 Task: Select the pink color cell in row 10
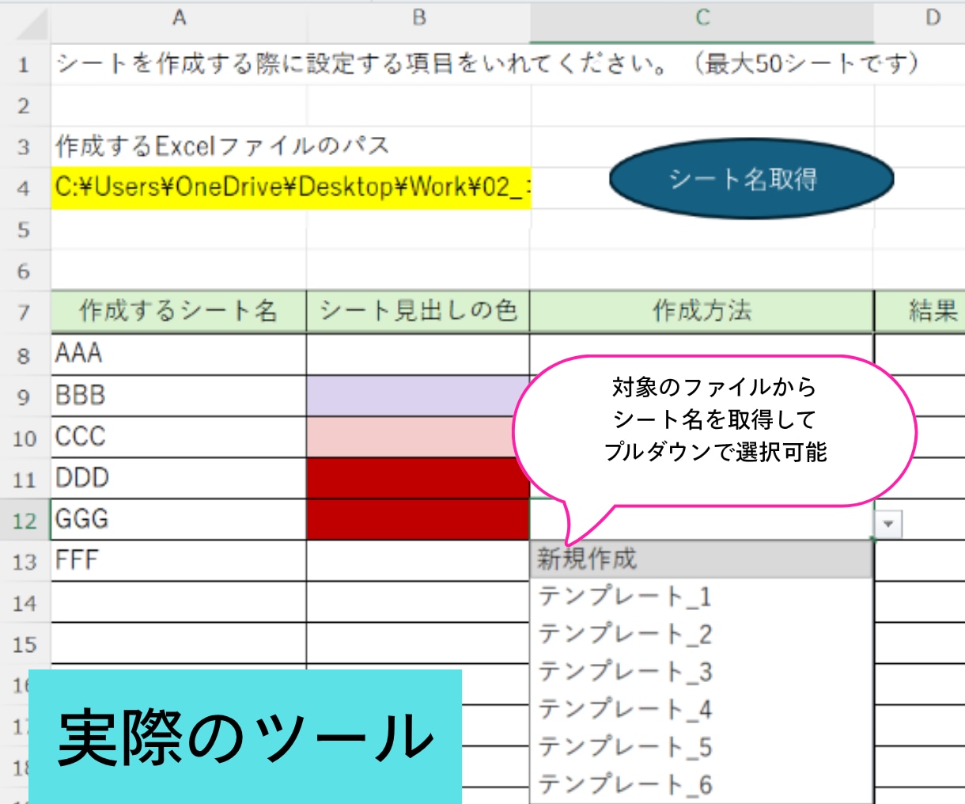418,436
